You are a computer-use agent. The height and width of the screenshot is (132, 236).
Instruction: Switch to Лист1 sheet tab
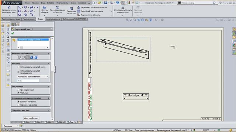[x=27, y=122]
